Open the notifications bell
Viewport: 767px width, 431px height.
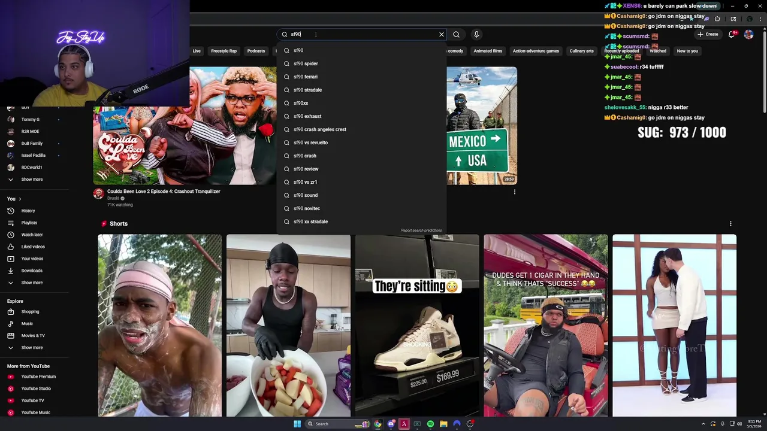point(732,34)
